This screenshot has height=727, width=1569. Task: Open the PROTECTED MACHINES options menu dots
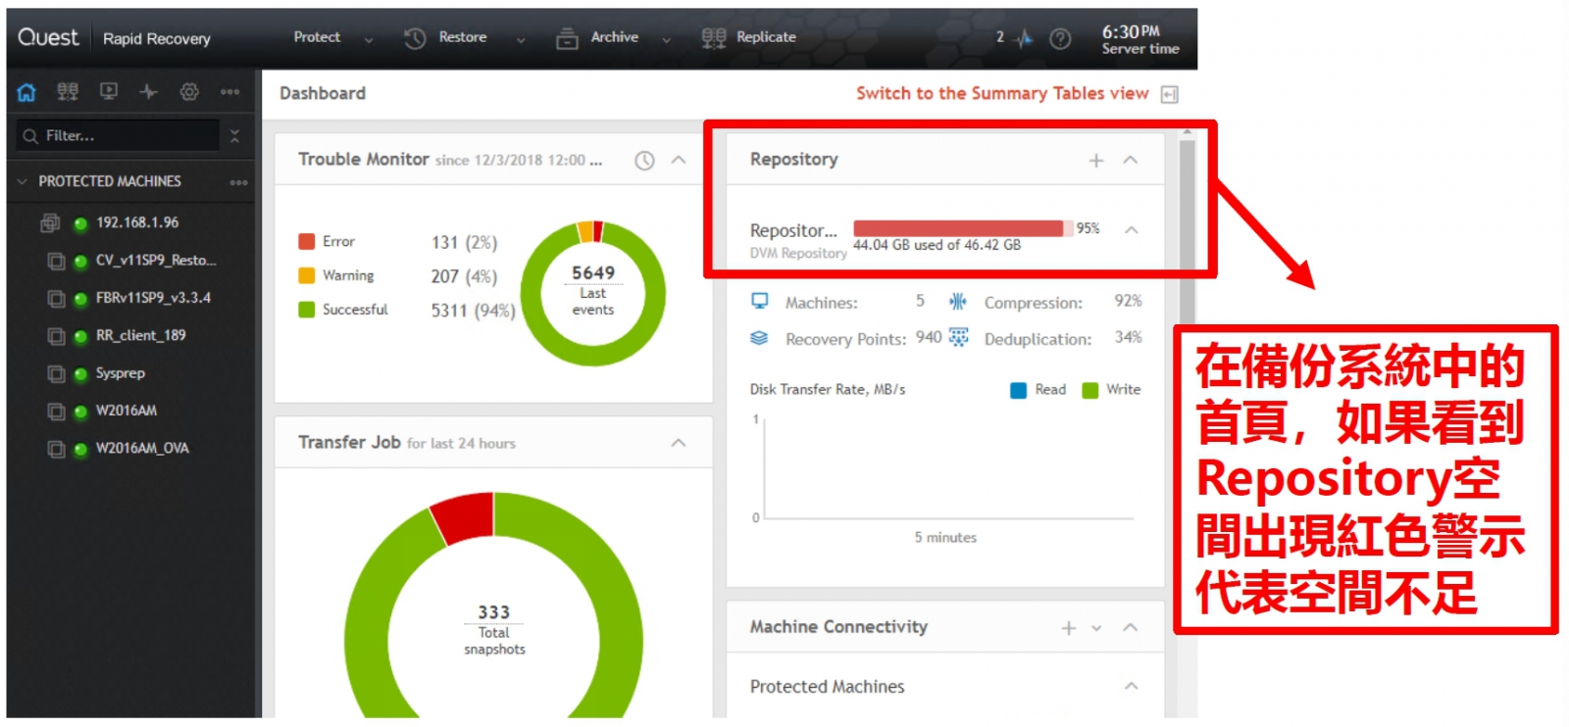[238, 182]
